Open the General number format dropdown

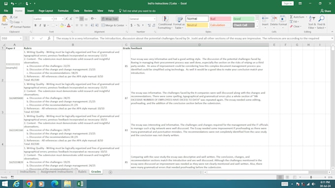(x=155, y=19)
